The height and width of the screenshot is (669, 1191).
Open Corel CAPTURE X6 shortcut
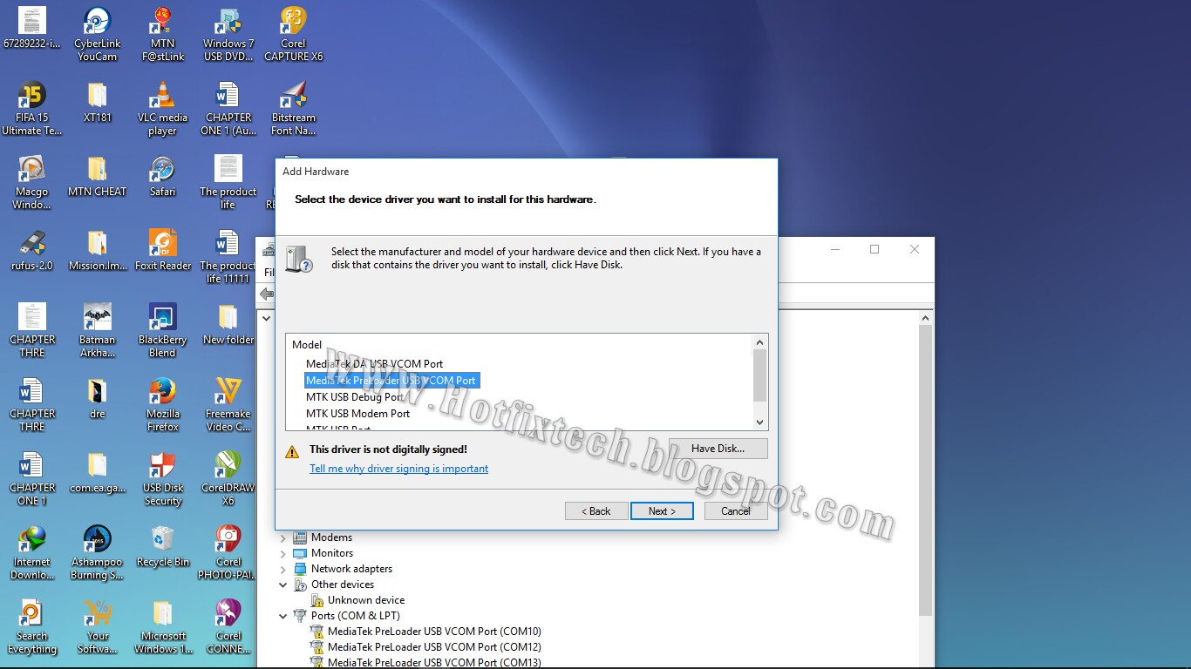[293, 35]
